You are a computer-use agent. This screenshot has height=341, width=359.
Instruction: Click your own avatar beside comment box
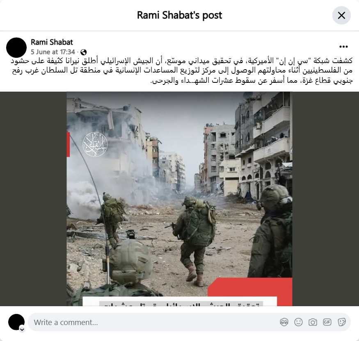16,322
